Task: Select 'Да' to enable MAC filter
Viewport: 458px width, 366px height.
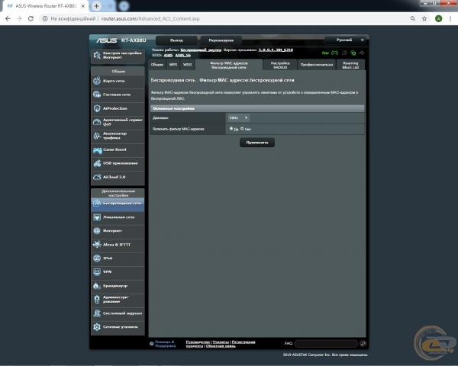Action: [x=231, y=128]
